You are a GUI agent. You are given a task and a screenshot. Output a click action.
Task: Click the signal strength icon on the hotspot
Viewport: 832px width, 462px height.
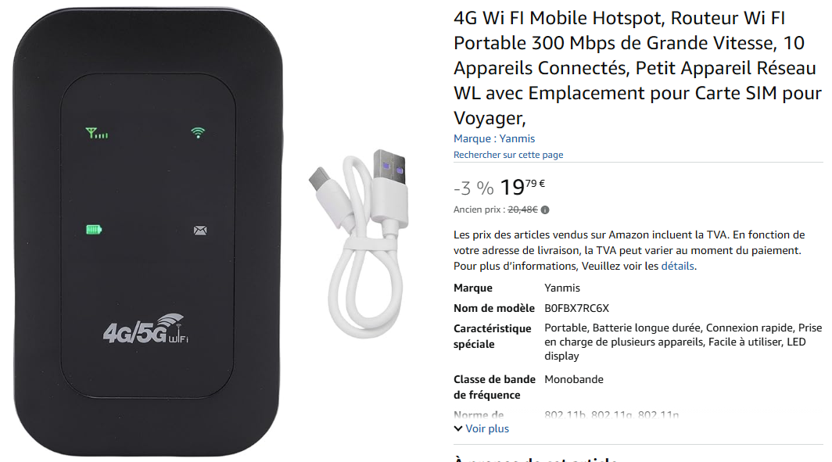pyautogui.click(x=97, y=133)
